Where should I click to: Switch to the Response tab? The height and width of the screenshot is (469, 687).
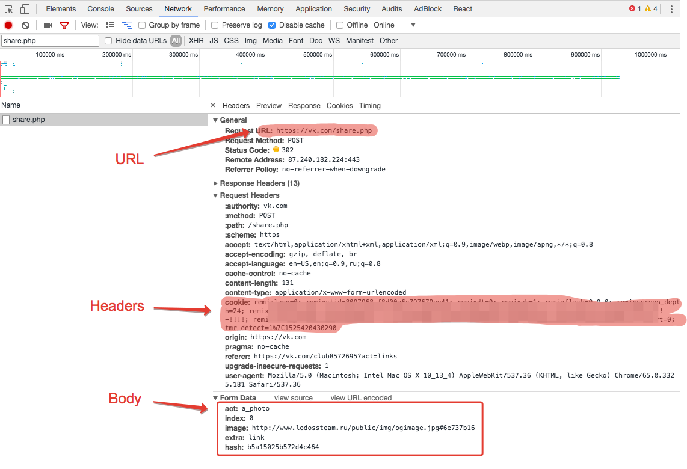point(304,106)
